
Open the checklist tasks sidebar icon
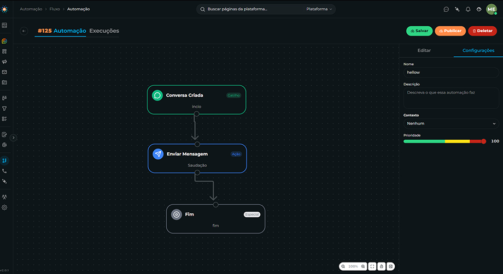click(x=4, y=119)
